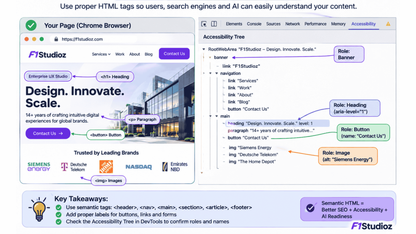The height and width of the screenshot is (234, 416).
Task: Switch to the Console tab
Action: 254,24
